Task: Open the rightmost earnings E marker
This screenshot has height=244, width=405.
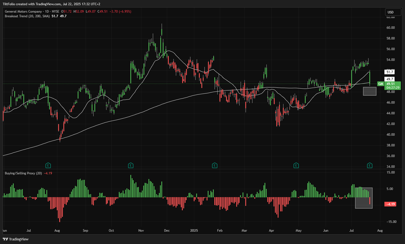Action: (370, 165)
